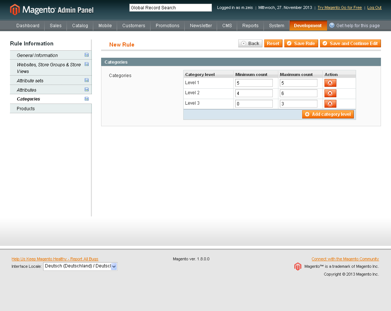
Task: Open the Reports menu
Action: tap(251, 25)
